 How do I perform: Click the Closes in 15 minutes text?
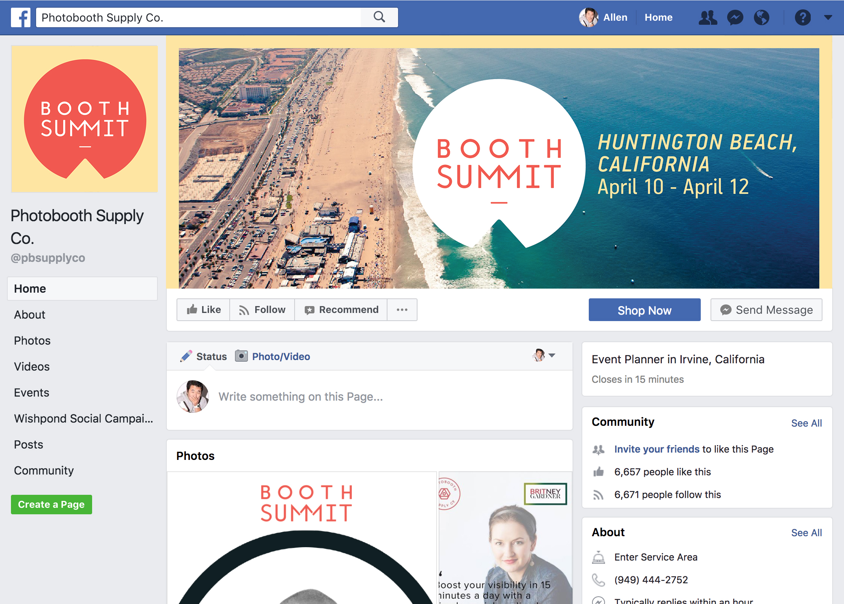coord(637,379)
